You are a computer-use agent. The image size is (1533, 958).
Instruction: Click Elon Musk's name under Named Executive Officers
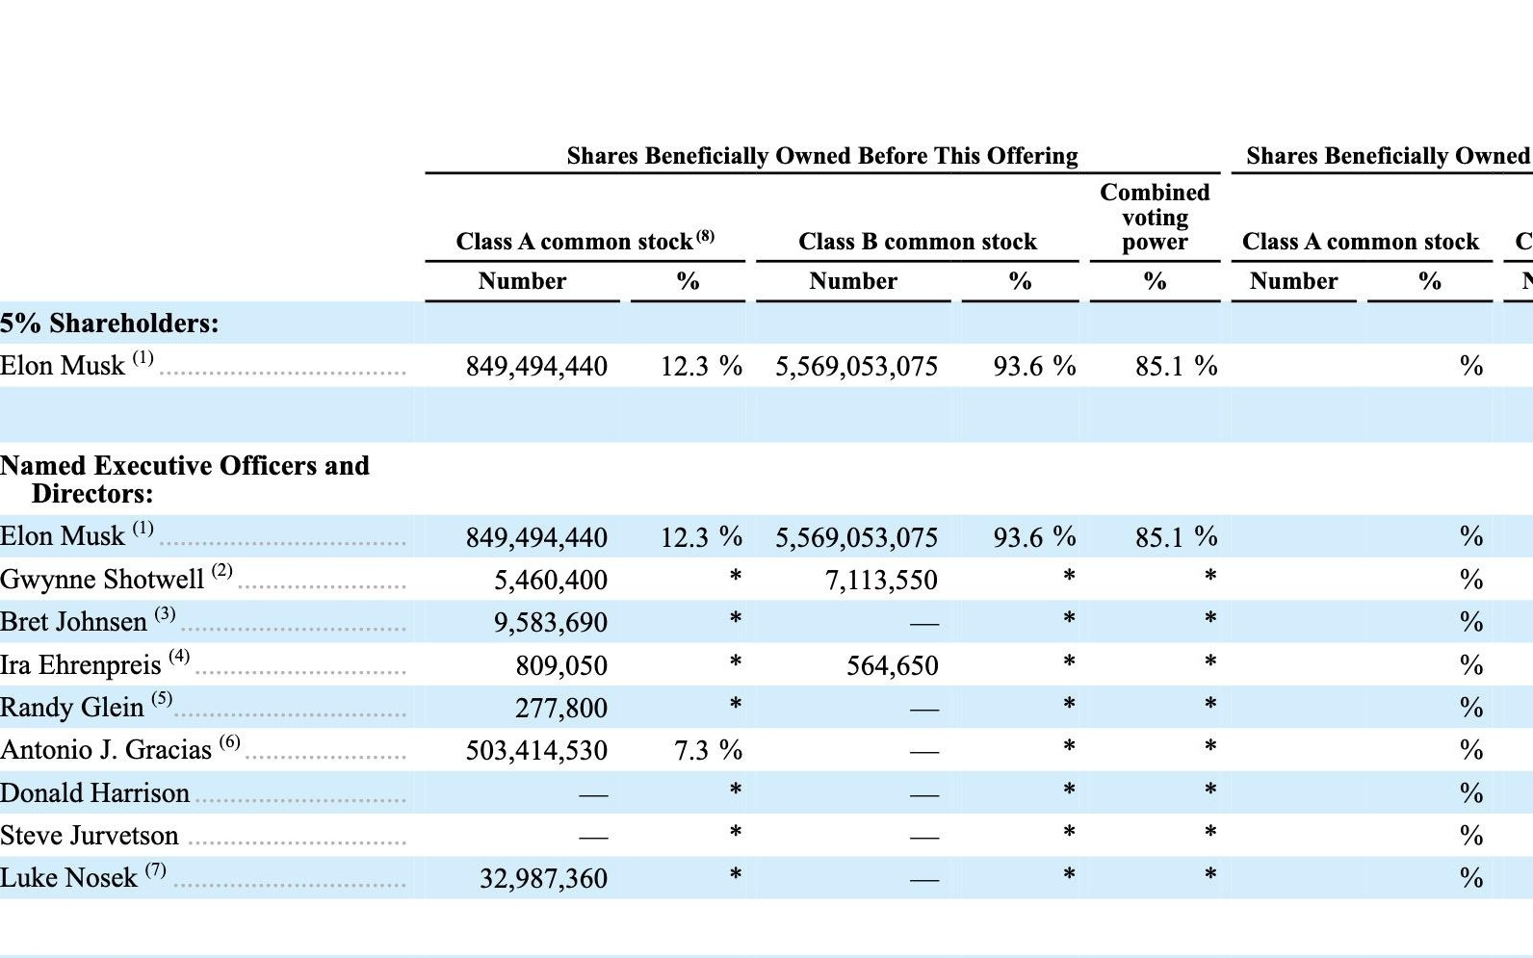(63, 536)
